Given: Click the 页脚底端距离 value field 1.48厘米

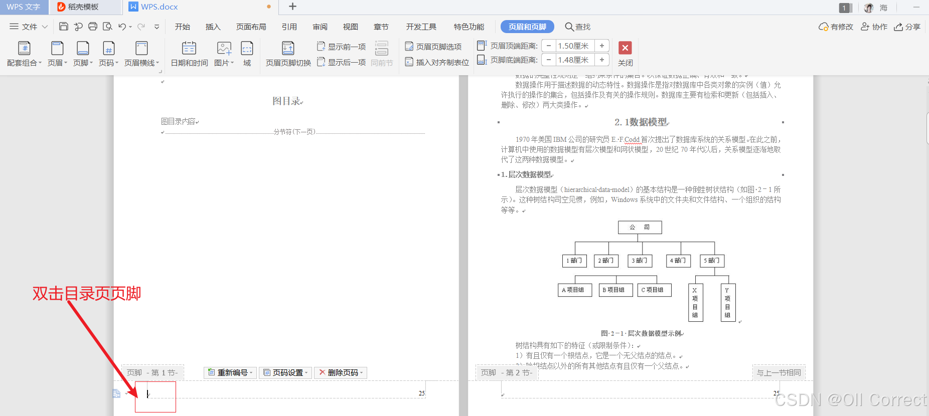Looking at the screenshot, I should click(575, 60).
